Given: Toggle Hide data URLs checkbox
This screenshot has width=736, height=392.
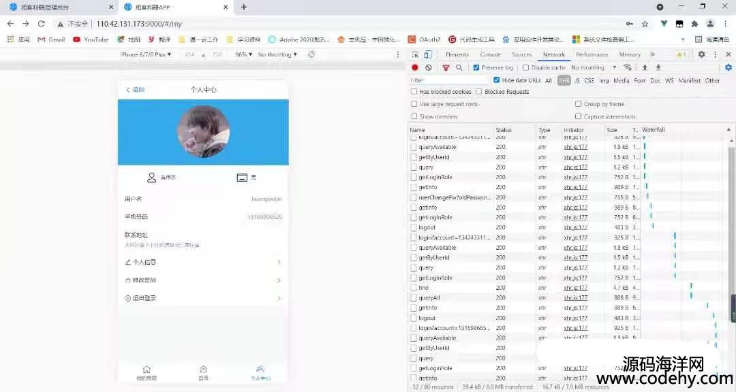Looking at the screenshot, I should click(x=497, y=80).
